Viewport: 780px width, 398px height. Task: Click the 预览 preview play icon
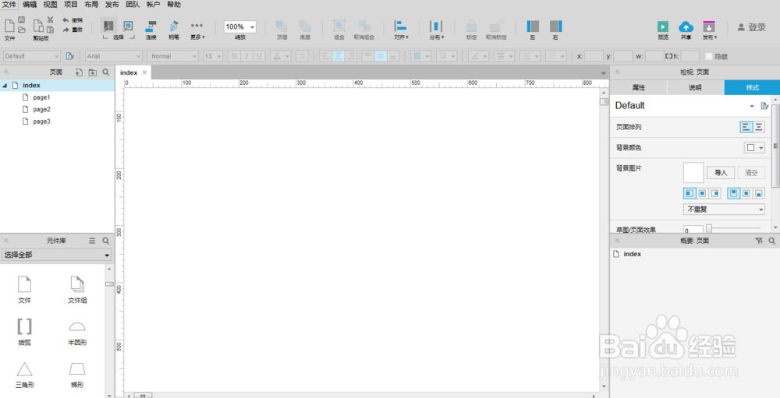click(662, 26)
